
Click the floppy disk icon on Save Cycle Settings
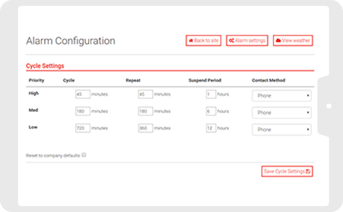point(308,171)
